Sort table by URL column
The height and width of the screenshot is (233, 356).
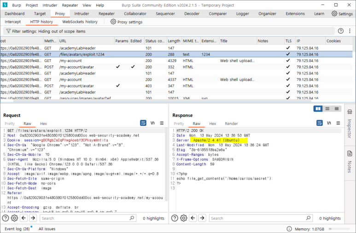tap(86, 41)
